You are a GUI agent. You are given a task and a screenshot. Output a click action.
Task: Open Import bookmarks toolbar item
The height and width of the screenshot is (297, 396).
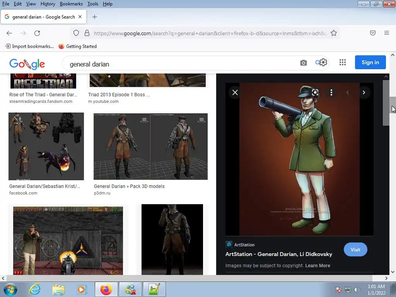pyautogui.click(x=29, y=46)
